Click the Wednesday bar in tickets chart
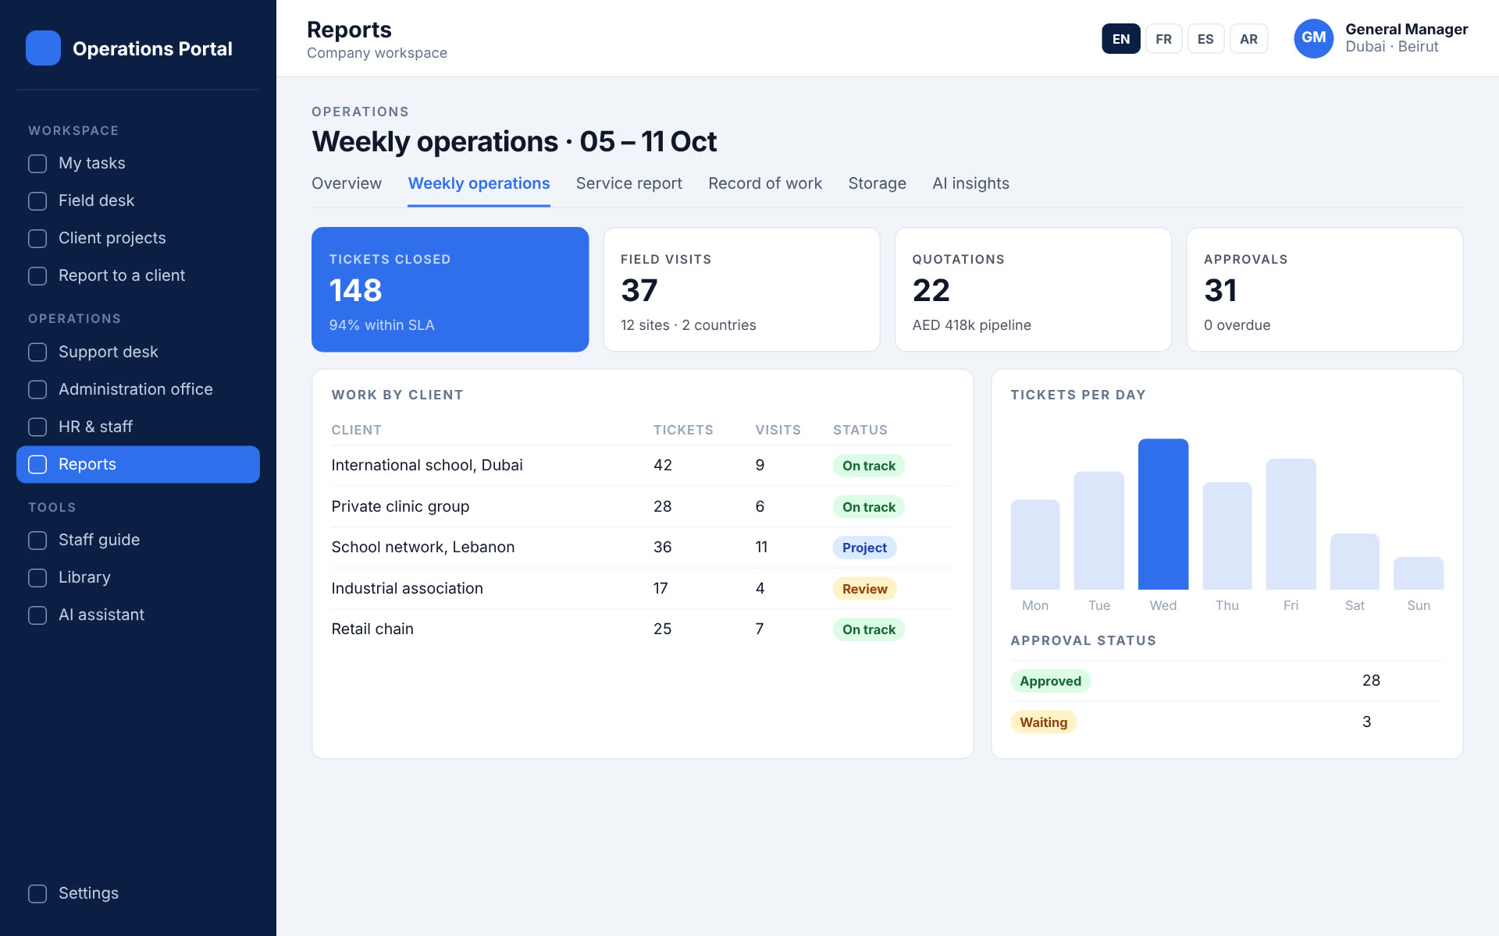 (x=1163, y=514)
